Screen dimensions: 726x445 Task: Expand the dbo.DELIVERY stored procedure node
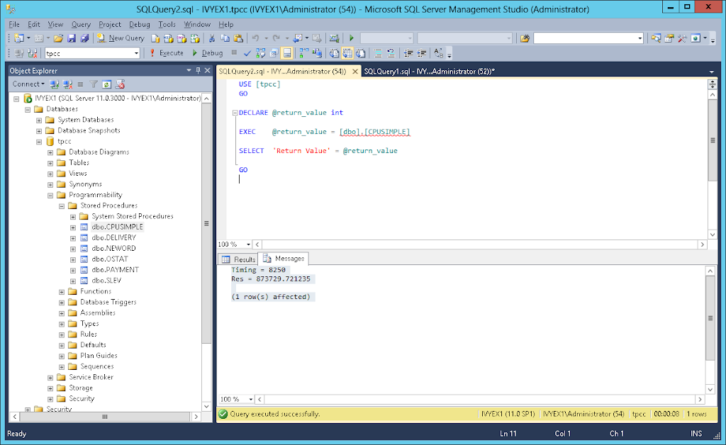[73, 238]
